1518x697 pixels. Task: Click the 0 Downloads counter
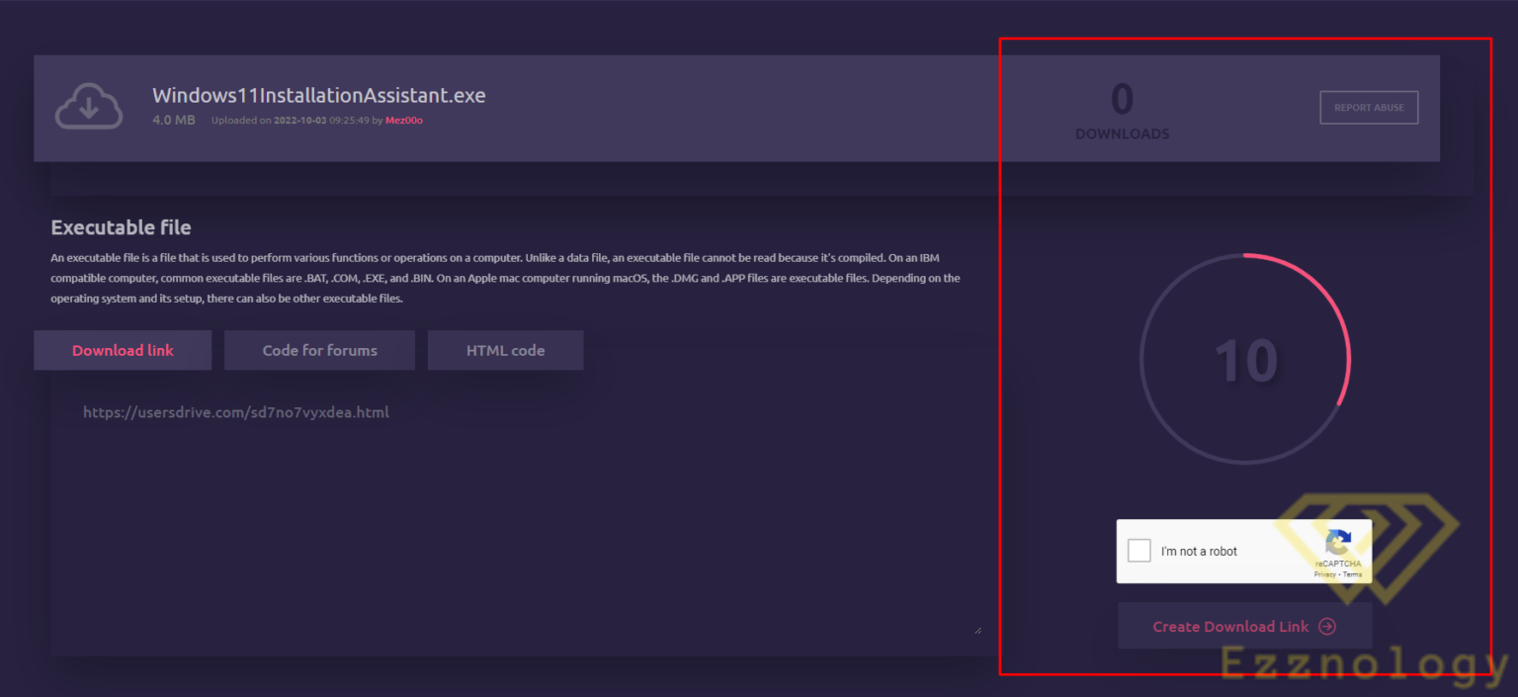click(1122, 110)
